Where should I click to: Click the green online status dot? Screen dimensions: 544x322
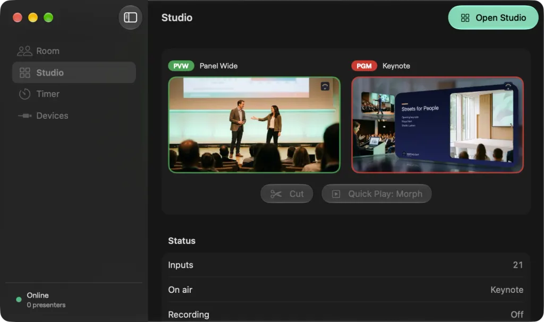pyautogui.click(x=19, y=300)
